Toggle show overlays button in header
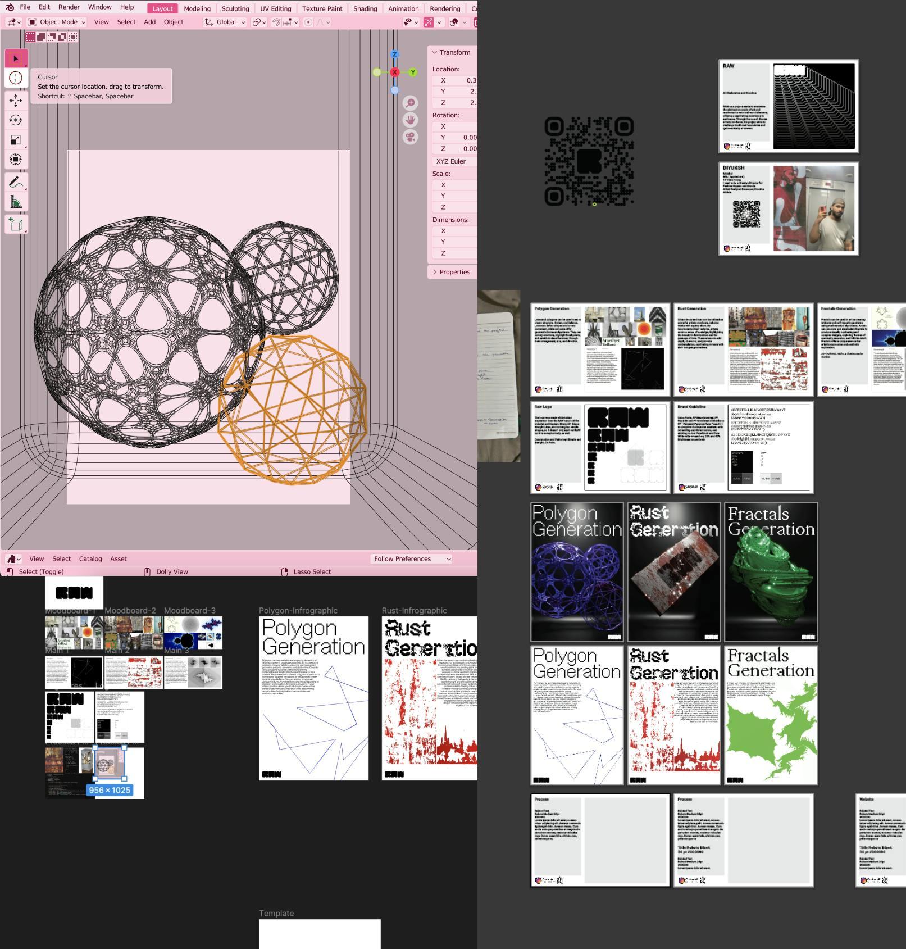Viewport: 906px width, 949px height. point(454,22)
